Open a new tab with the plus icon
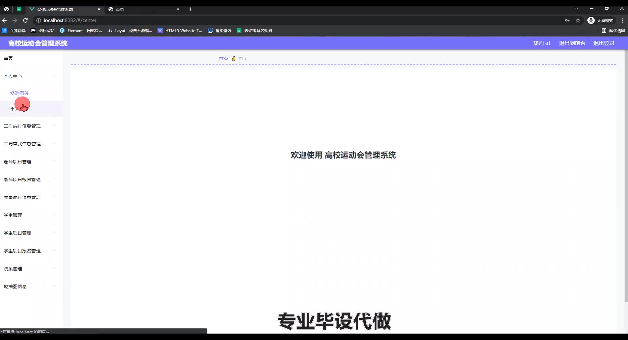Image resolution: width=628 pixels, height=340 pixels. pos(190,9)
